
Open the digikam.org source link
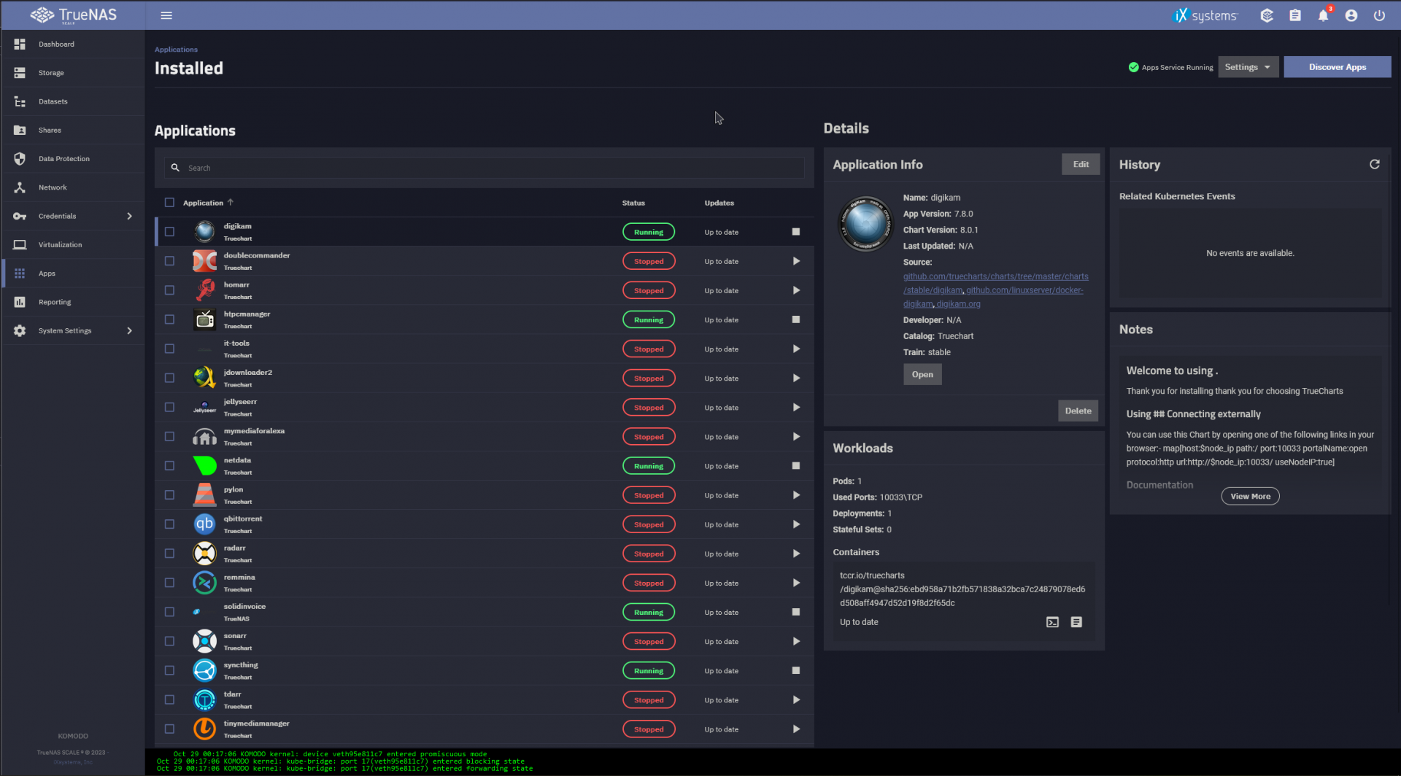958,304
